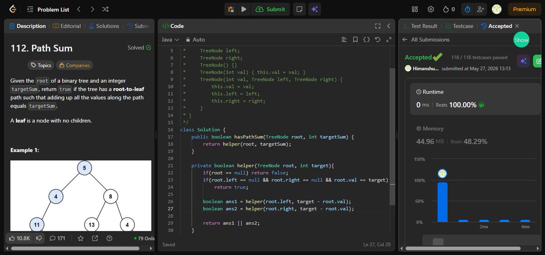Viewport: 545px width, 255px height.
Task: Open the layout grid icon in the header
Action: [415, 9]
